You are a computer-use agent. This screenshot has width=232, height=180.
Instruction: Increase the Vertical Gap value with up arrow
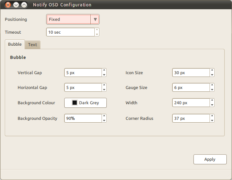point(104,70)
